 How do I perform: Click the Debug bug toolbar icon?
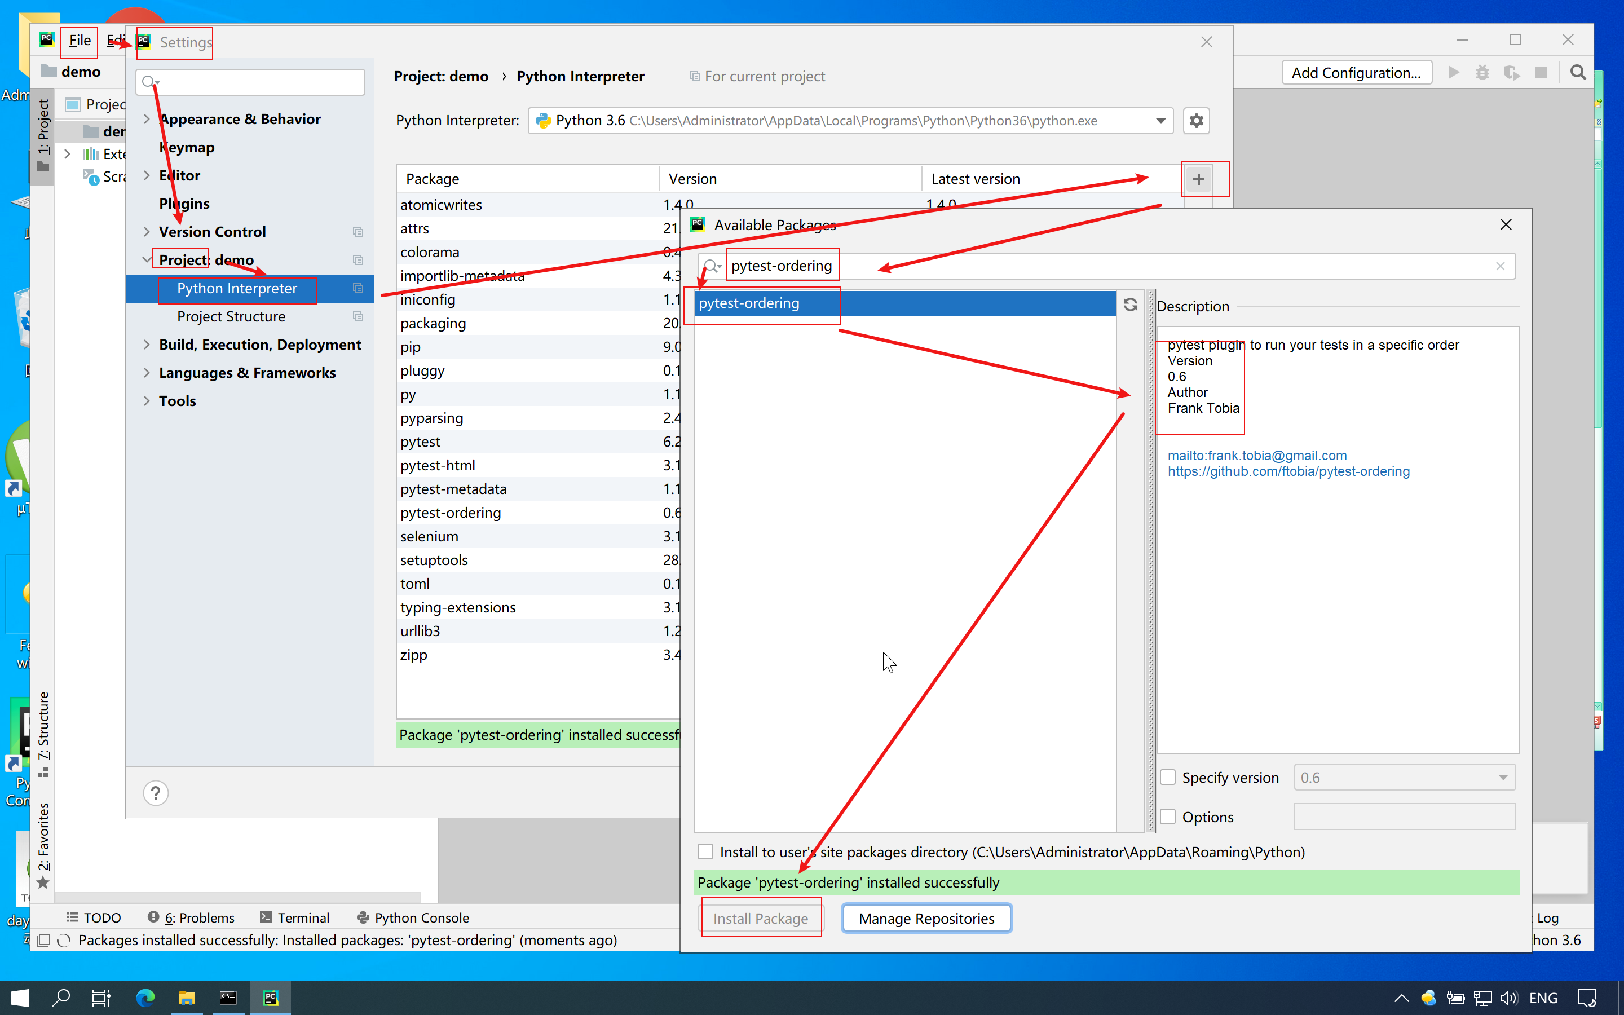click(x=1482, y=73)
